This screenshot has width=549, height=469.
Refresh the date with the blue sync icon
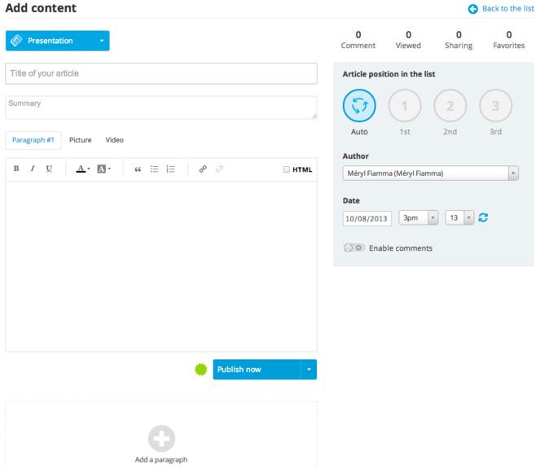point(483,218)
